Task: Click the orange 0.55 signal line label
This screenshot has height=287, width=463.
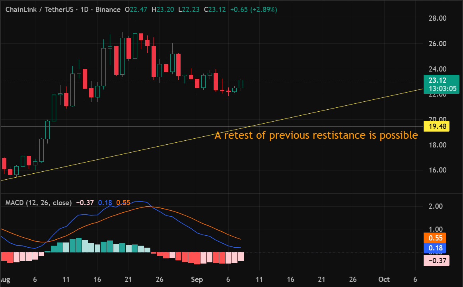Action: tap(436, 238)
